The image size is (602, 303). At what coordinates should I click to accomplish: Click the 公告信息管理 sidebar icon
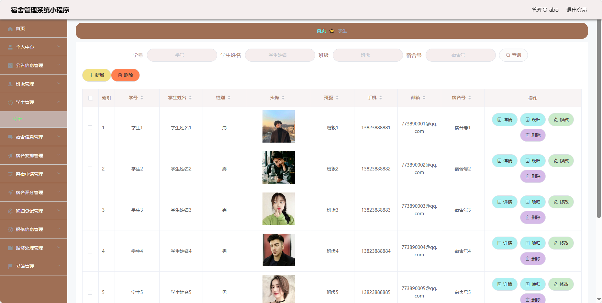(x=10, y=66)
